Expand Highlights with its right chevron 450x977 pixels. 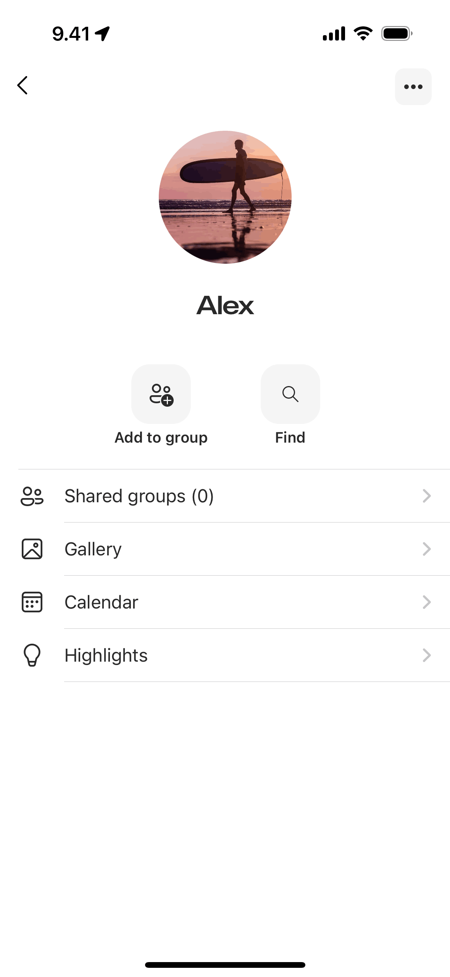coord(427,655)
